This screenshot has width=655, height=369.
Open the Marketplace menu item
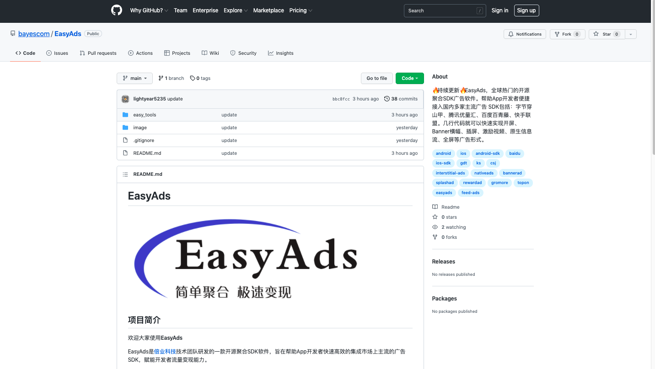click(x=268, y=10)
